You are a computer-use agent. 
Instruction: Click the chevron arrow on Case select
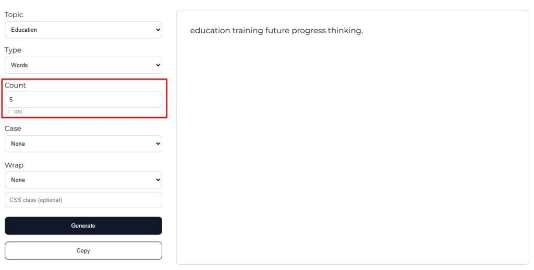pos(158,144)
